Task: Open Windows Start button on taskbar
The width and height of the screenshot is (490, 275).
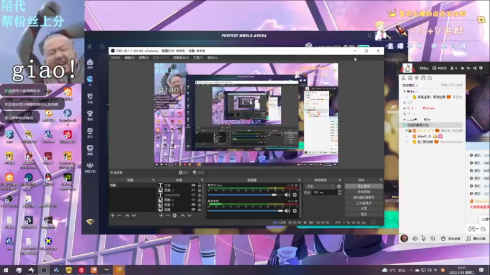Action: click(x=6, y=270)
